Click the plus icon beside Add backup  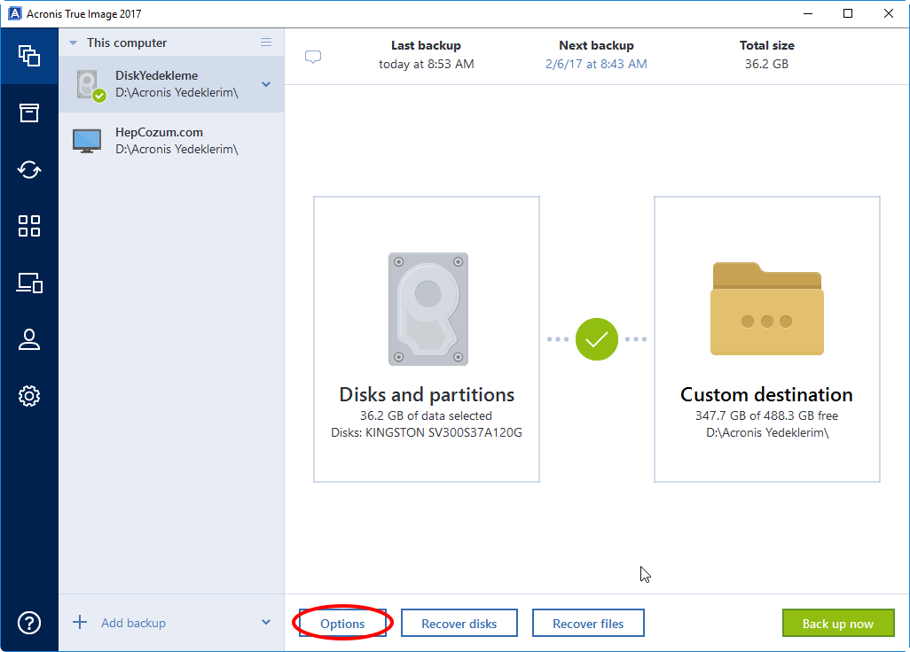pyautogui.click(x=80, y=623)
